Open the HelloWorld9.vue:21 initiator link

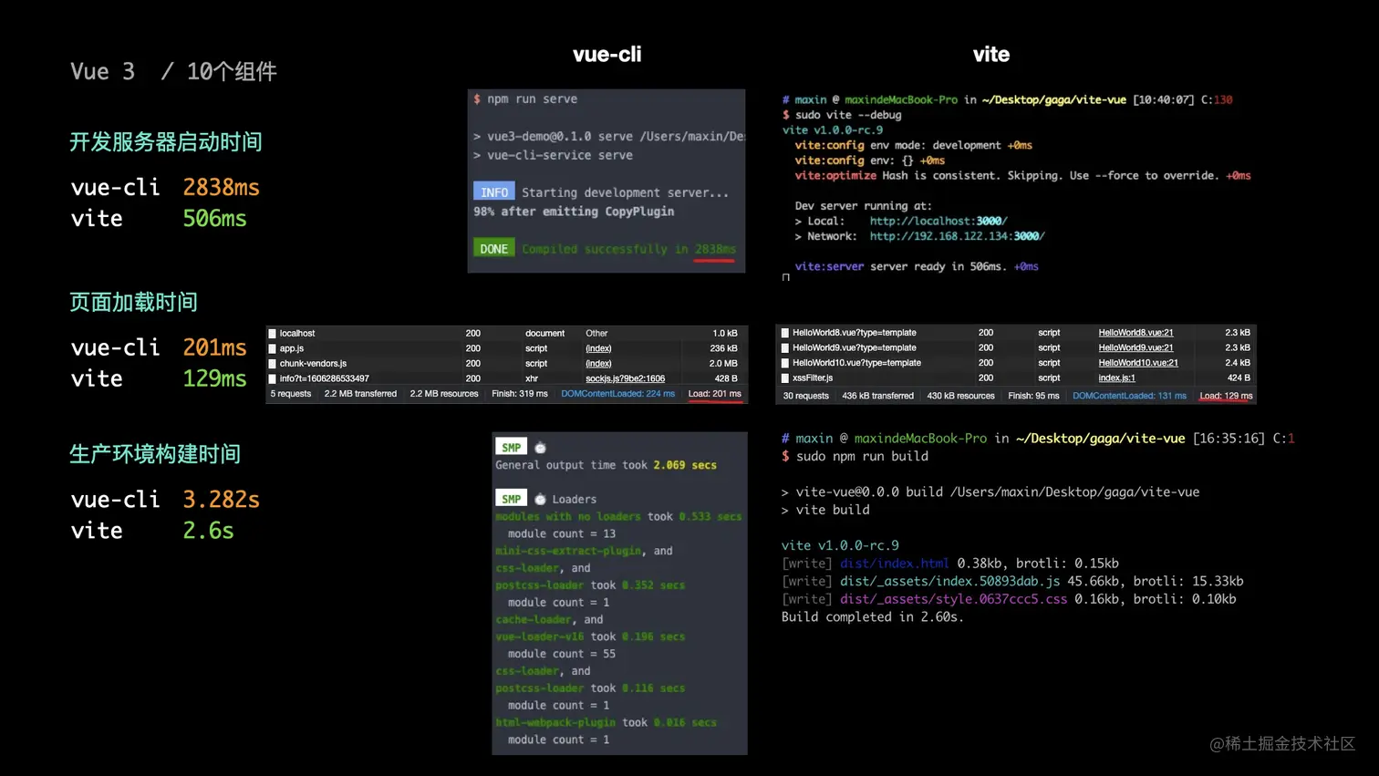pyautogui.click(x=1135, y=348)
